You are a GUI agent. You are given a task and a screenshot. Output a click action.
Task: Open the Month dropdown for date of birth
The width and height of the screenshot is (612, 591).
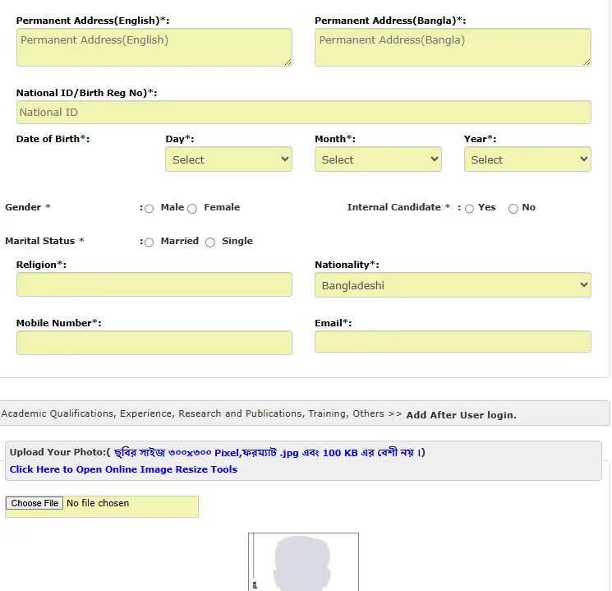[x=378, y=159]
